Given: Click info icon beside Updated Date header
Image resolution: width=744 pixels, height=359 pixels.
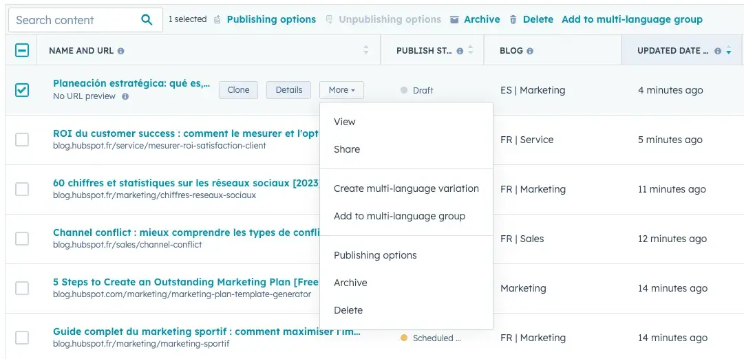Looking at the screenshot, I should 718,51.
